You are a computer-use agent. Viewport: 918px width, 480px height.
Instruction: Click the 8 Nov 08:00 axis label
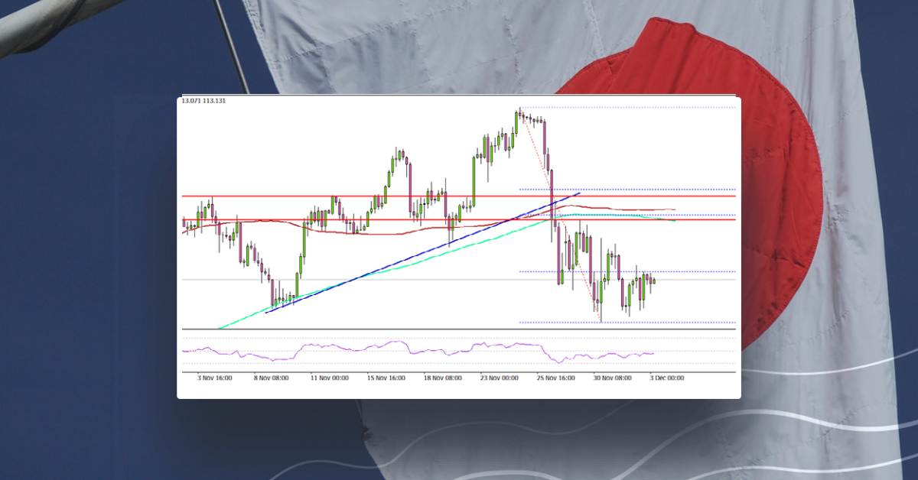pyautogui.click(x=272, y=378)
